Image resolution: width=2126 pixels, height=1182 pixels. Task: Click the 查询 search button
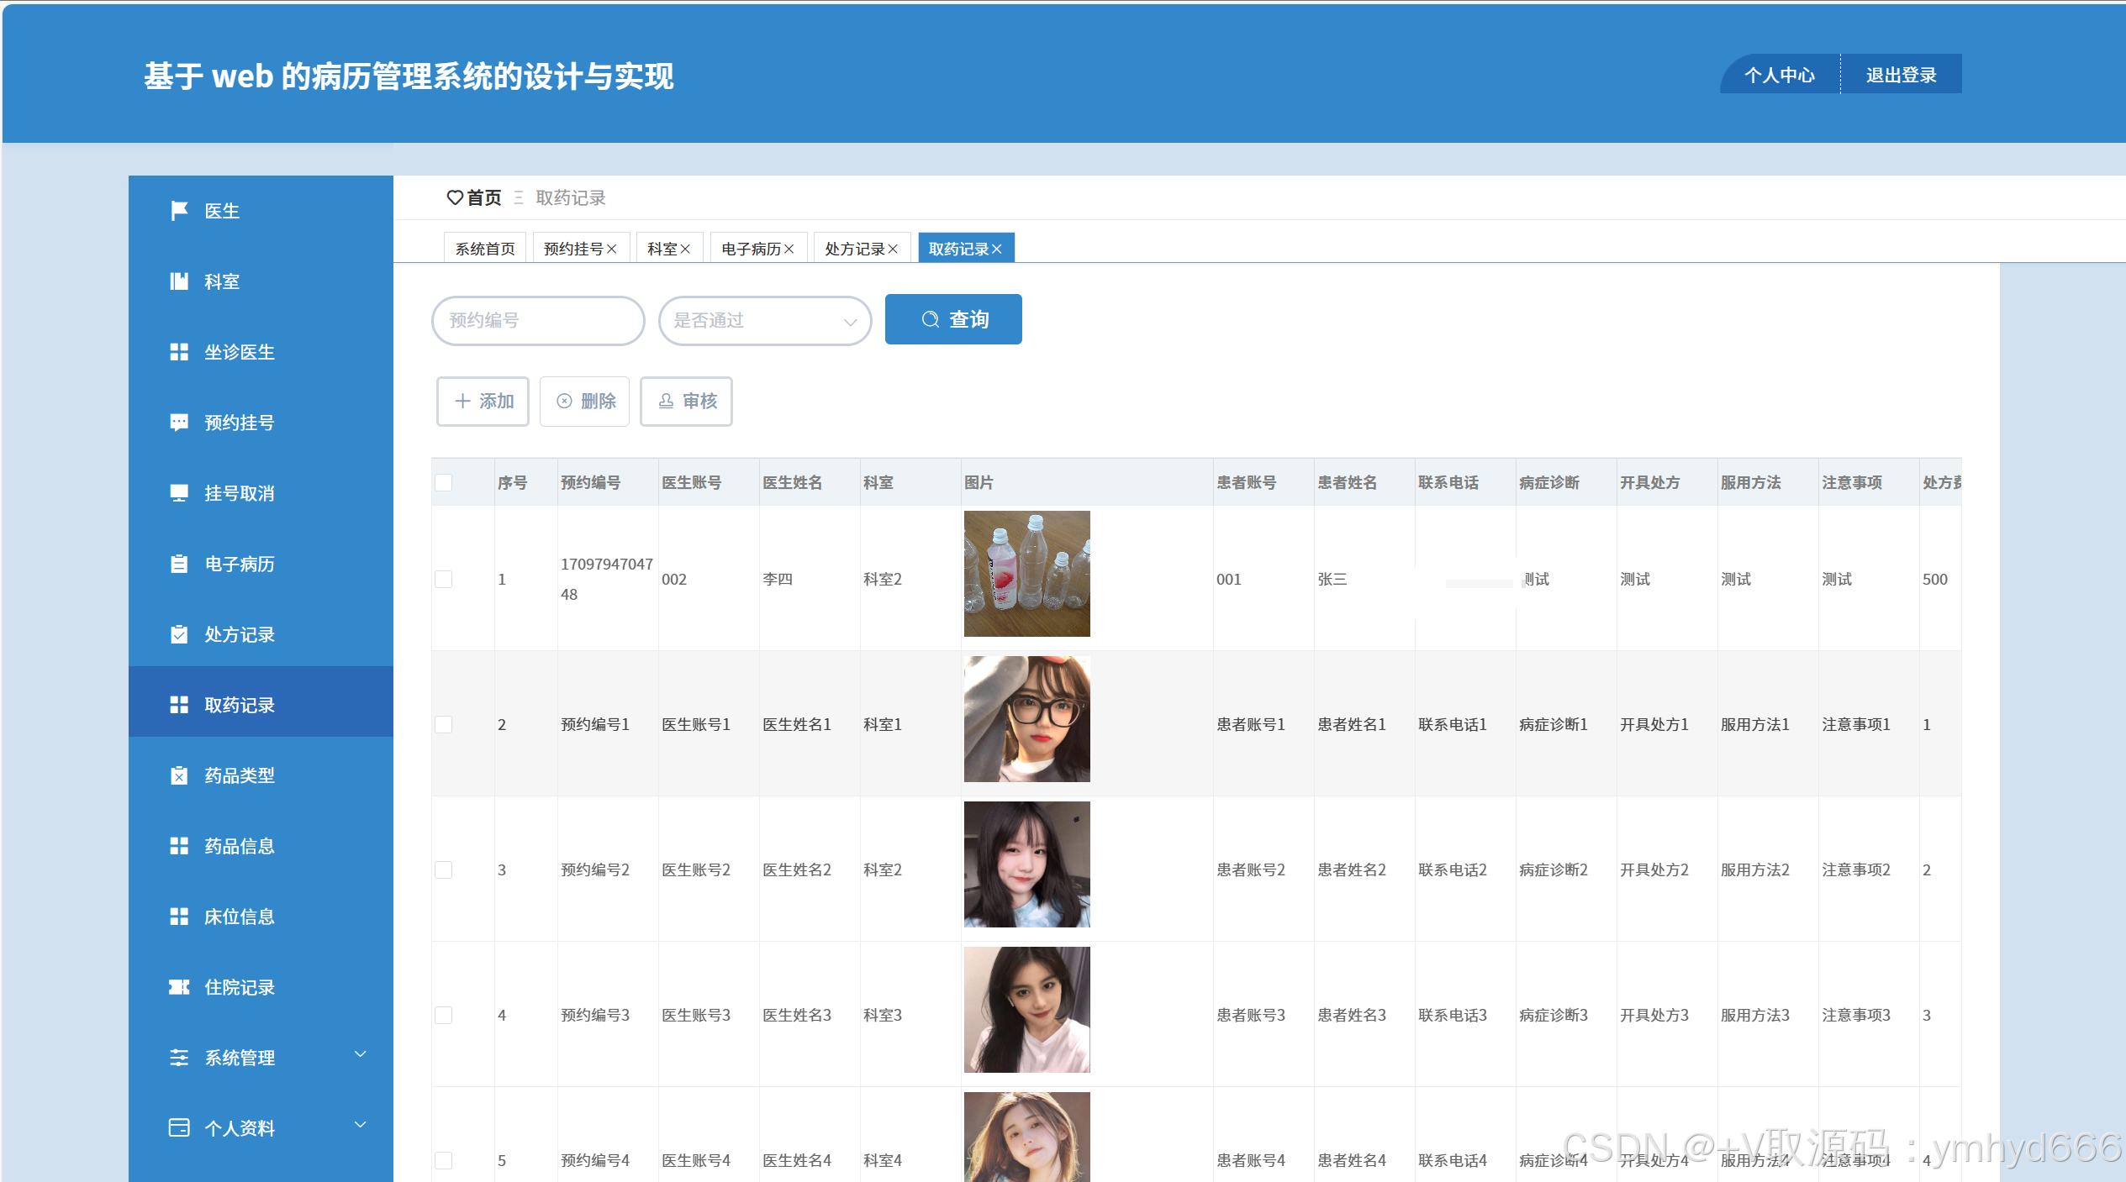pyautogui.click(x=953, y=319)
